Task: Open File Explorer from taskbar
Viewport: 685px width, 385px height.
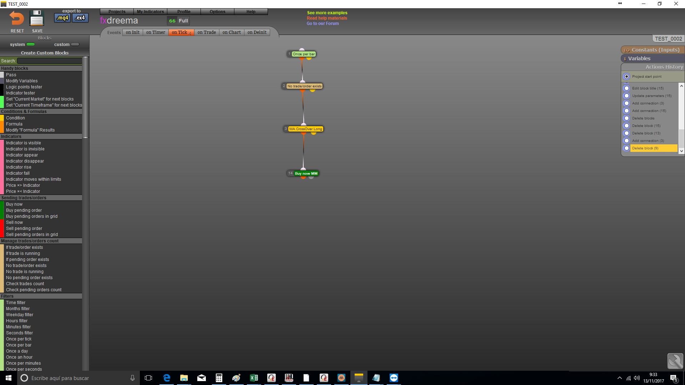Action: coord(184,378)
